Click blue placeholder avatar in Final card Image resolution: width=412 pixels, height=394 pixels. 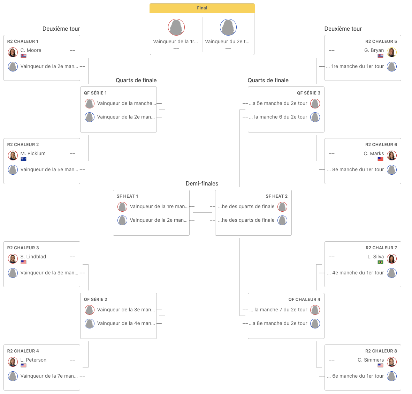(228, 27)
